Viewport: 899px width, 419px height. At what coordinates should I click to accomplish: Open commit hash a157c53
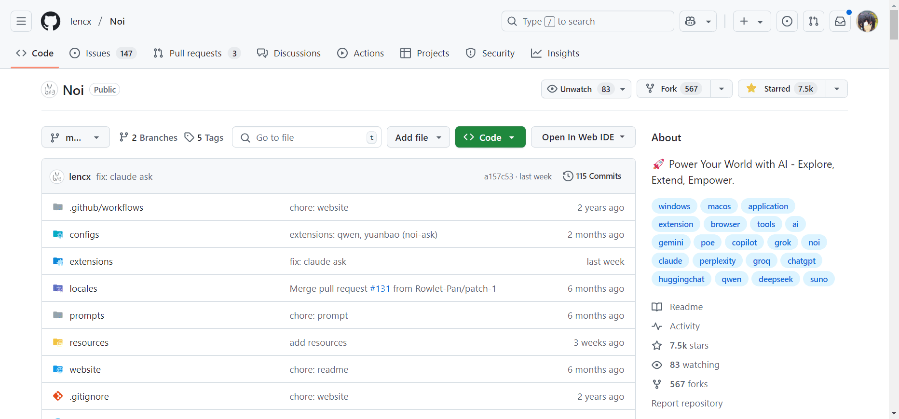(498, 176)
